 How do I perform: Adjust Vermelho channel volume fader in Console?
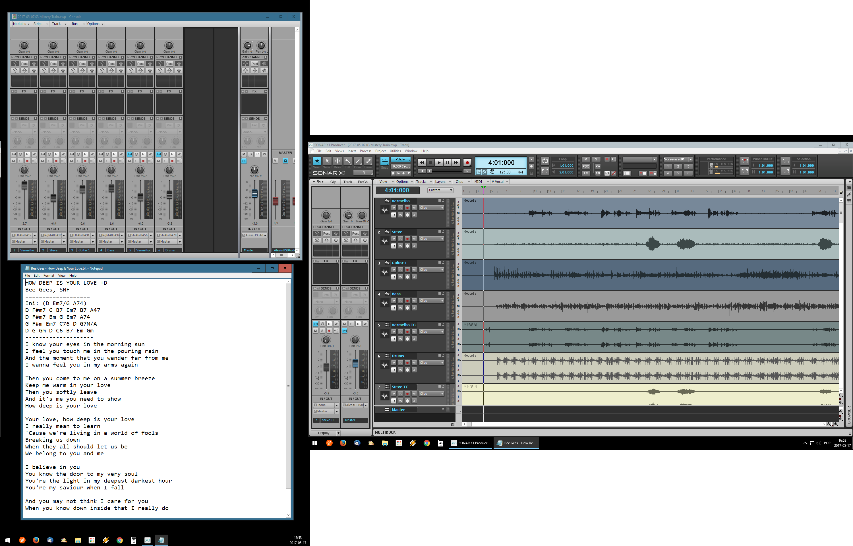24,185
